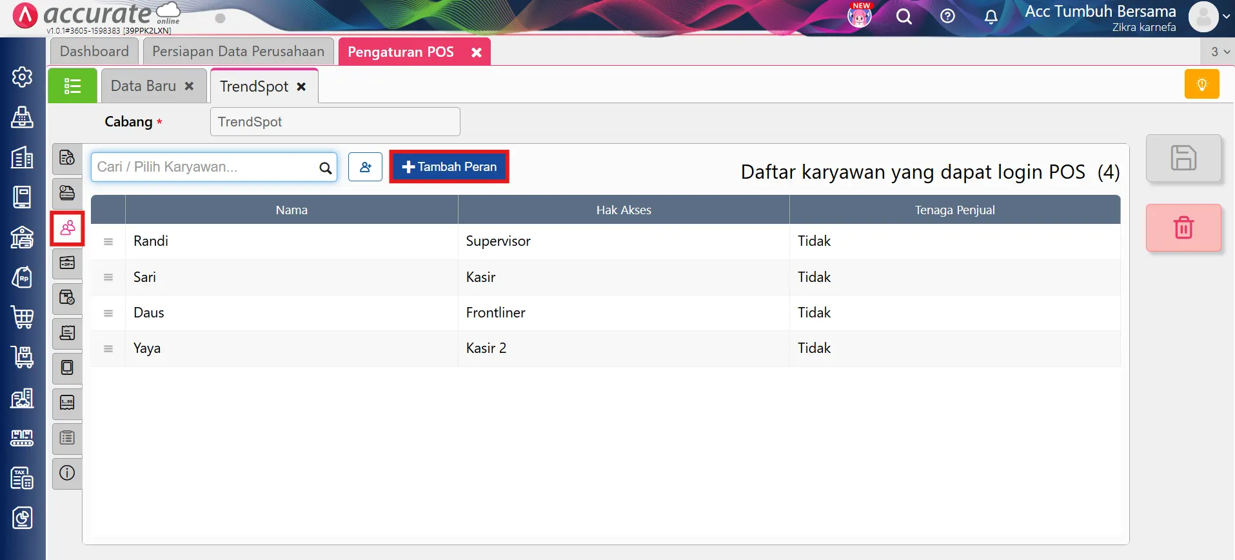Close the Data Baru sub-tab

pyautogui.click(x=189, y=86)
